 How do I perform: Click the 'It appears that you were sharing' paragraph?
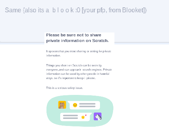click(79, 53)
